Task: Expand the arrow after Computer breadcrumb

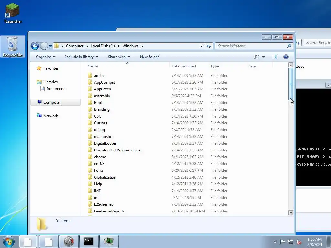Action: [x=87, y=46]
